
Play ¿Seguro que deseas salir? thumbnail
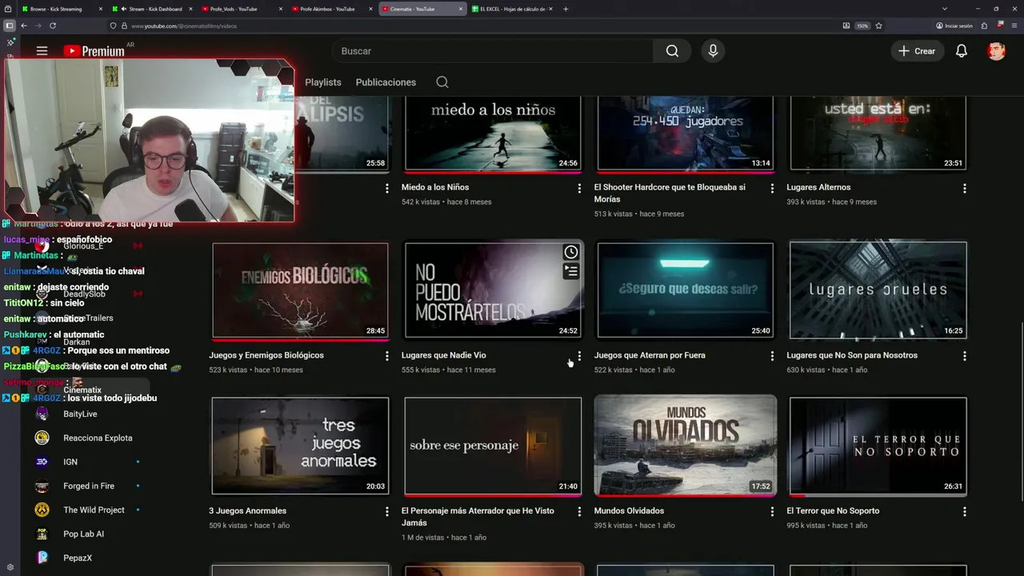pos(686,291)
